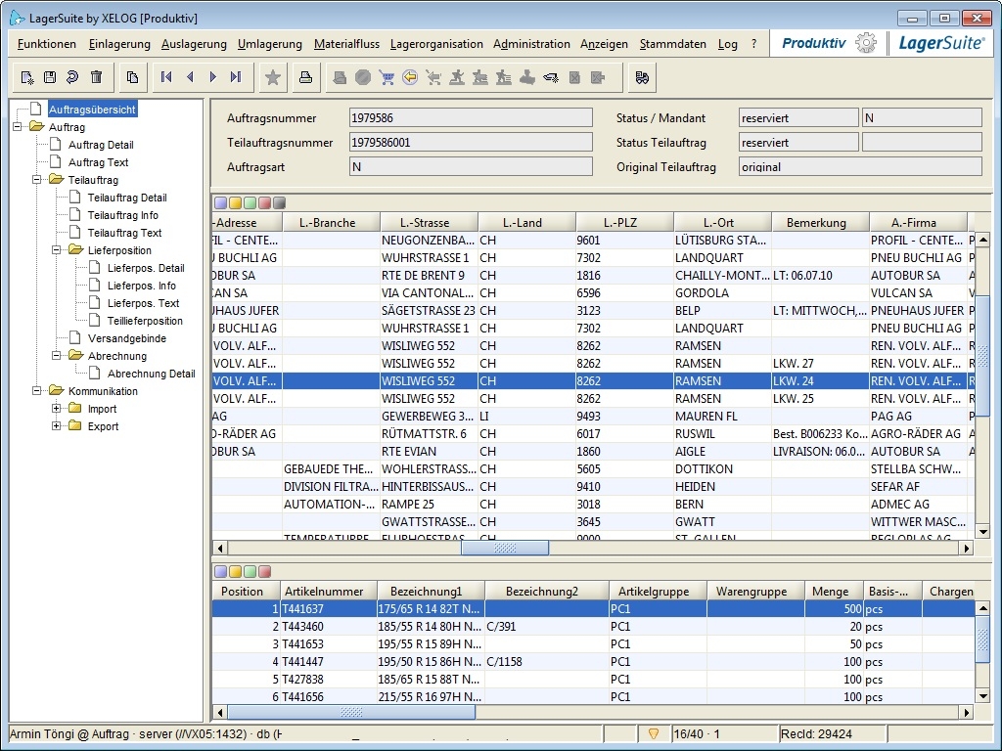The image size is (1002, 751).
Task: Click the forklift icon at toolbar end
Action: tap(642, 77)
